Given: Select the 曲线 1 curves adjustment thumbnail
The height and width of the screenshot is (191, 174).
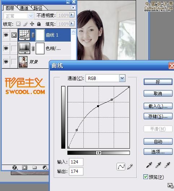Looking at the screenshot, I should 25,35.
